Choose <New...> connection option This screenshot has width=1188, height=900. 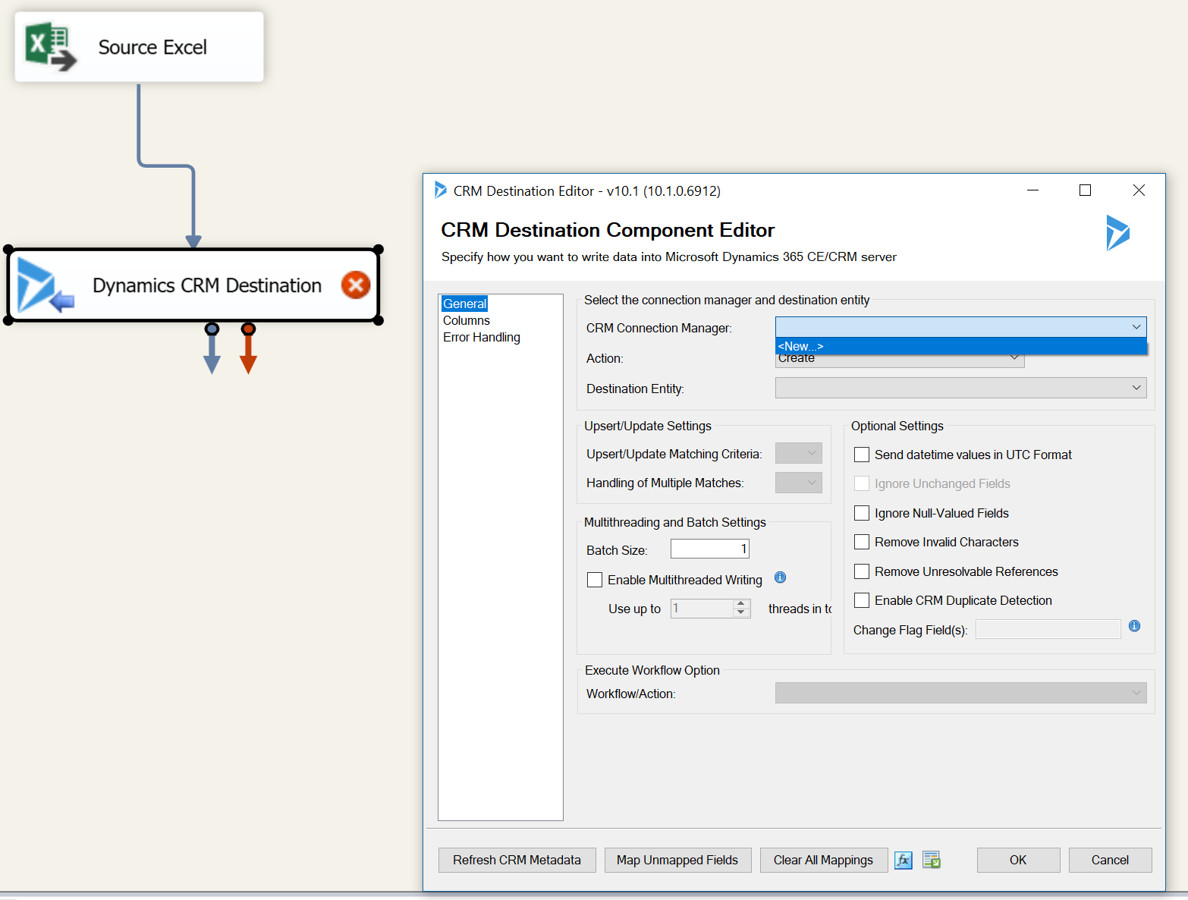[x=960, y=346]
